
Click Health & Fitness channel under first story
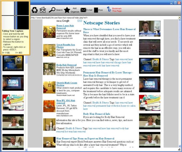pyautogui.click(x=101, y=59)
